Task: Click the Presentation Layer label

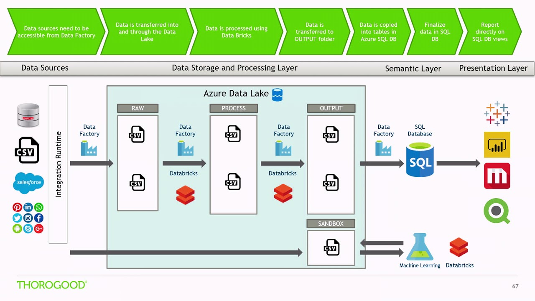Action: point(493,68)
